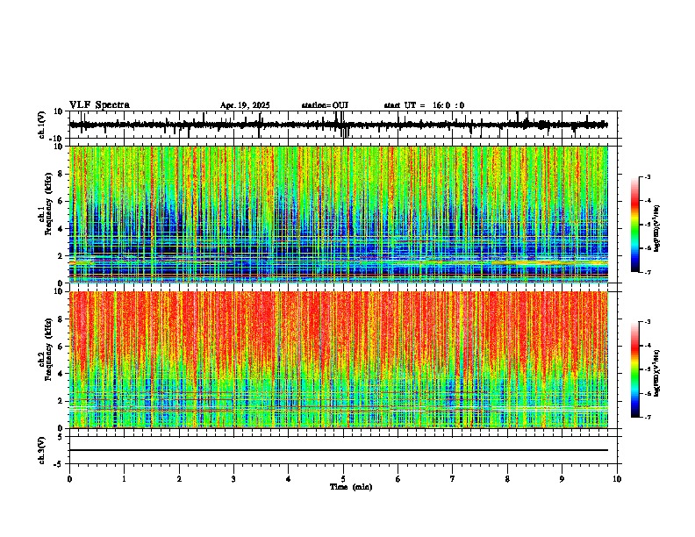695x537 pixels.
Task: Click the "ch.1(V)" waveform axis label
Action: pos(42,125)
